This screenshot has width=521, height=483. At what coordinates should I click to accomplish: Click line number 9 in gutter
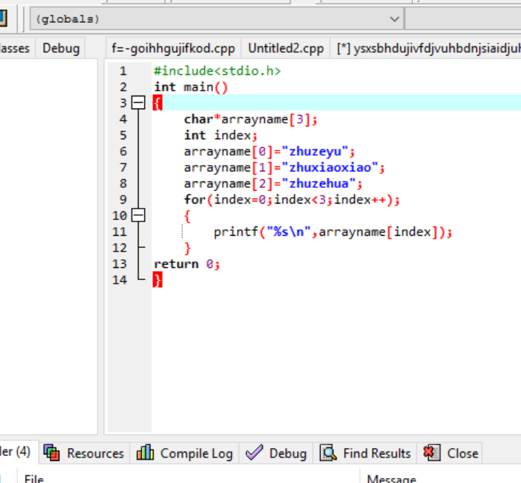coord(123,199)
